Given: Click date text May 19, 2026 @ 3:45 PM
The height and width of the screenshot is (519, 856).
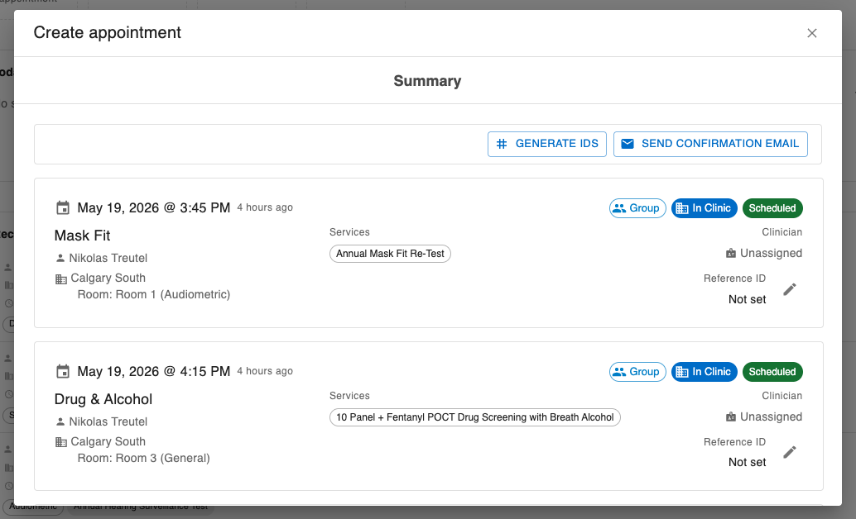Looking at the screenshot, I should click(154, 207).
